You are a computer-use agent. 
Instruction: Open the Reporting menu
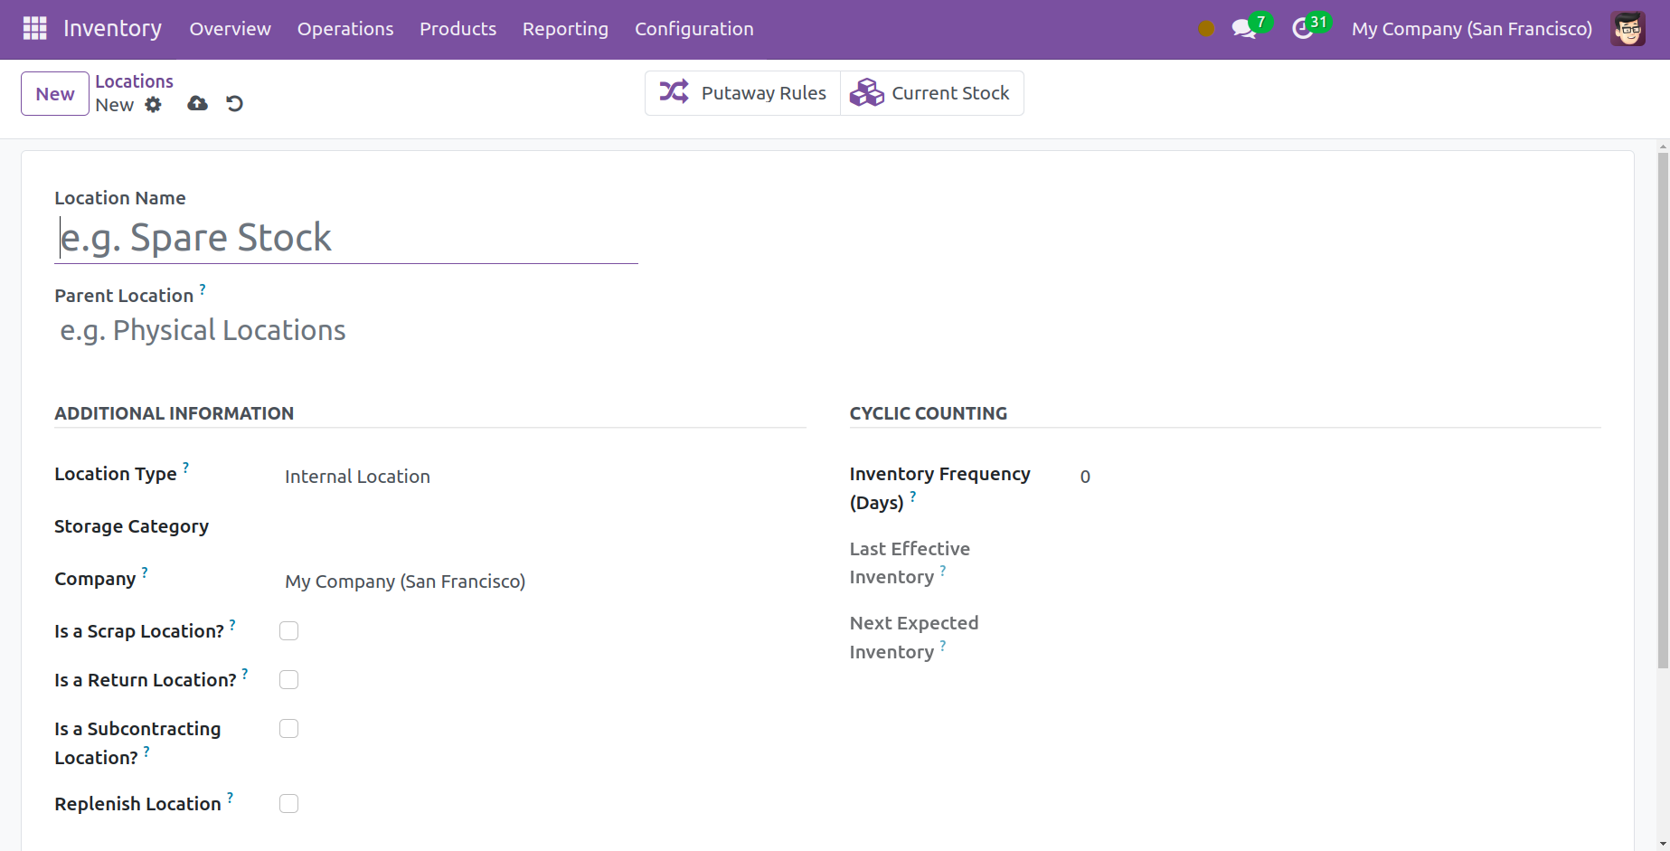pyautogui.click(x=565, y=29)
